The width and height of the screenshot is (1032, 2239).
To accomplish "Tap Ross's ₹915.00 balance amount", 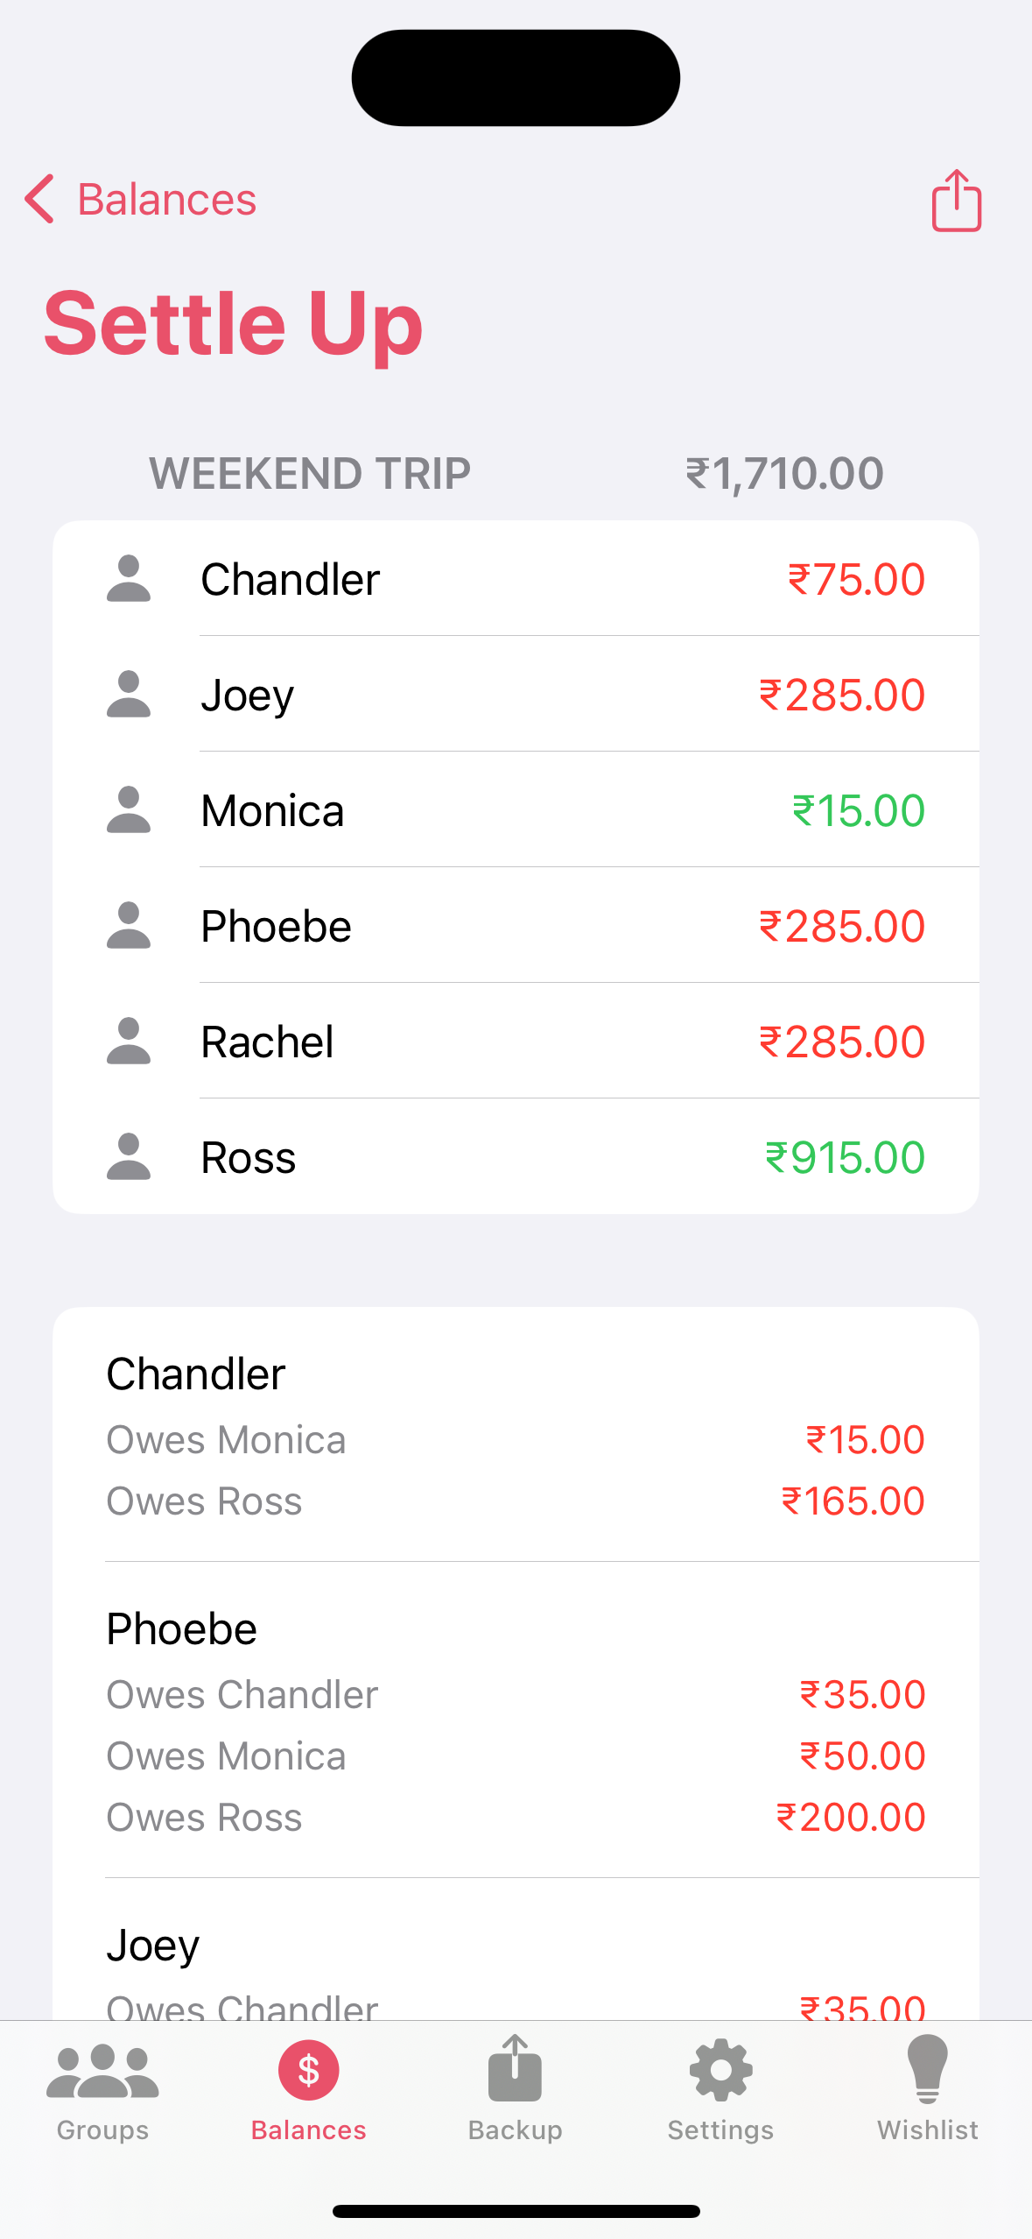I will (845, 1157).
